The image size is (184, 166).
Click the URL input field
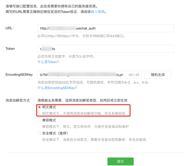pos(105,28)
